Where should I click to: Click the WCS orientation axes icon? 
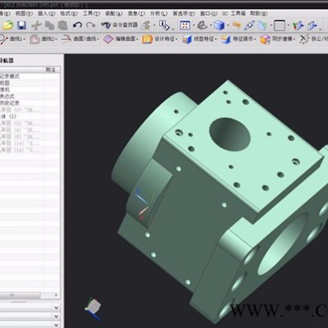298,25
